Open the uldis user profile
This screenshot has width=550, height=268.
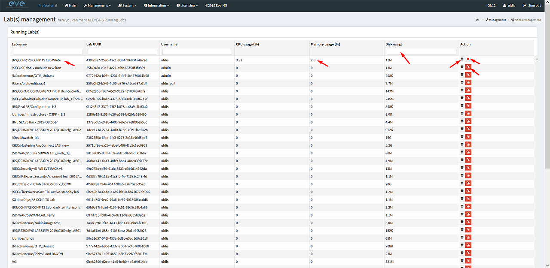click(x=509, y=6)
